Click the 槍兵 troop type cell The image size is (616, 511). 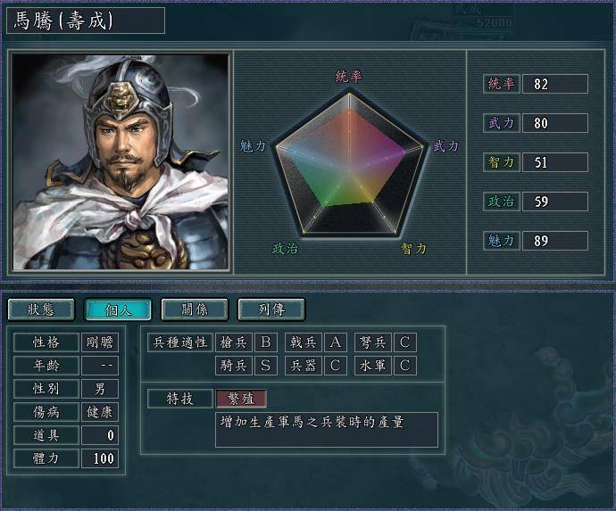[x=233, y=342]
